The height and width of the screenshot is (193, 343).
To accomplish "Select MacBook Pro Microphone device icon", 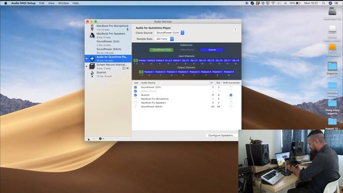I will [92, 27].
